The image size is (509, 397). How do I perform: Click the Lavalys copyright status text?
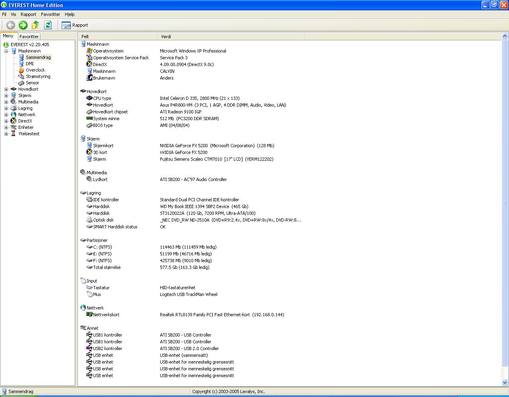228,391
